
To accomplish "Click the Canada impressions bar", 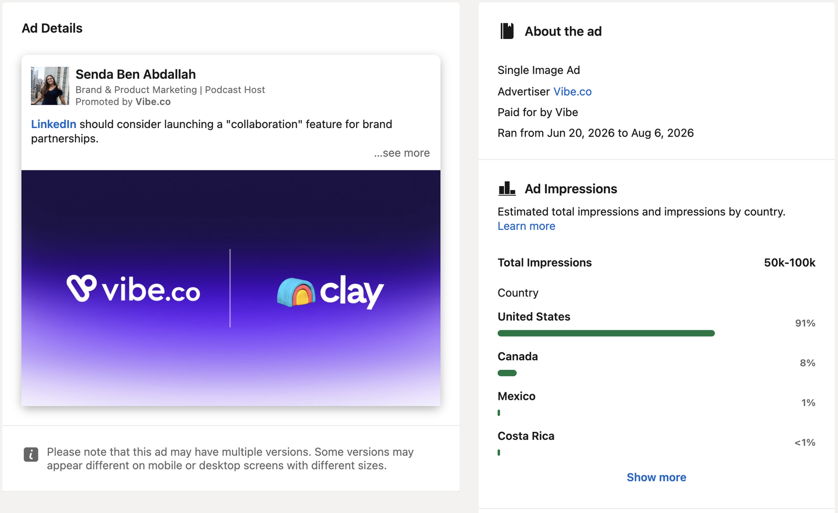I will 507,373.
